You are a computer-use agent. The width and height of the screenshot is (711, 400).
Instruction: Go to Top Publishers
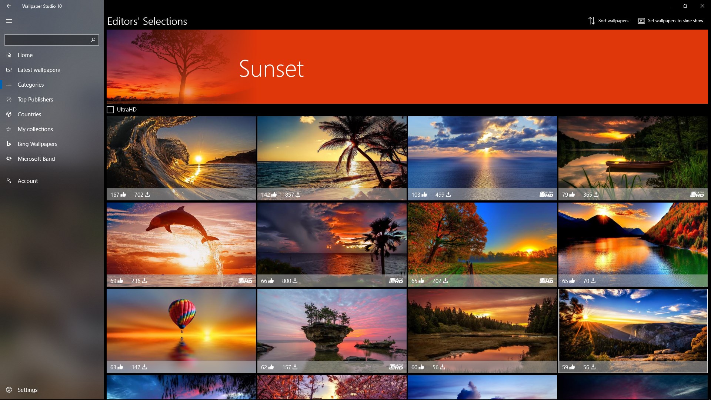point(35,99)
